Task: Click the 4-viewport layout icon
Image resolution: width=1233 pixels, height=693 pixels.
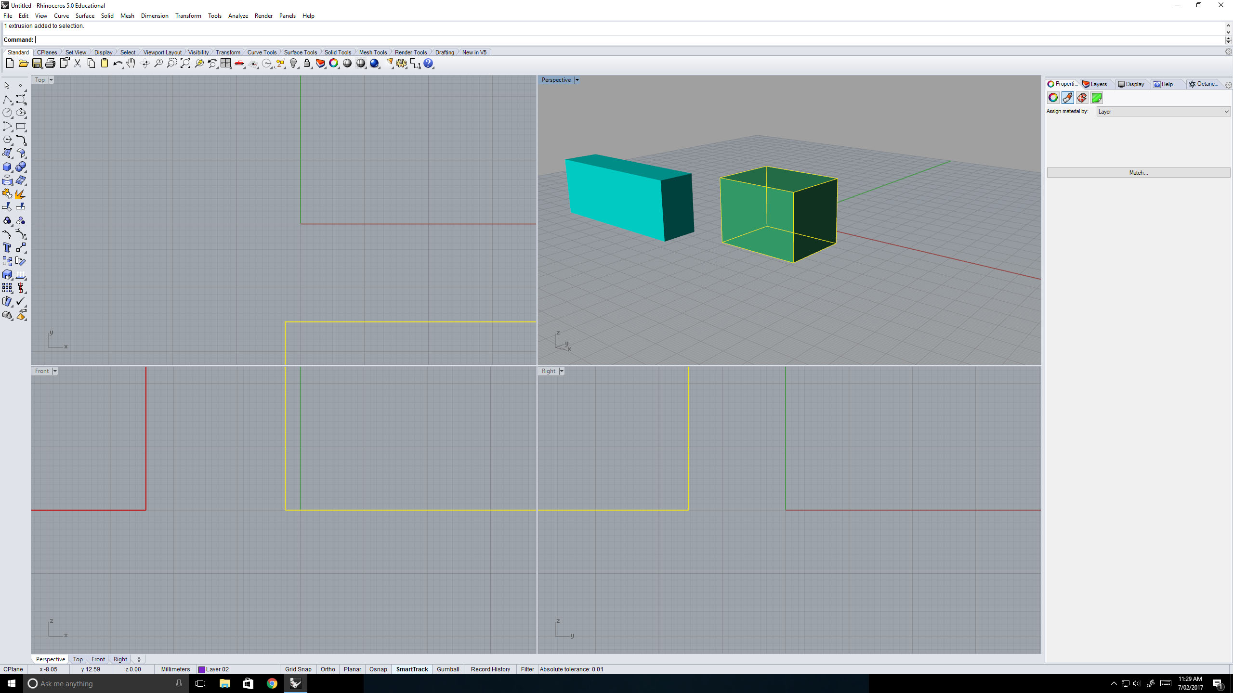Action: [x=225, y=64]
